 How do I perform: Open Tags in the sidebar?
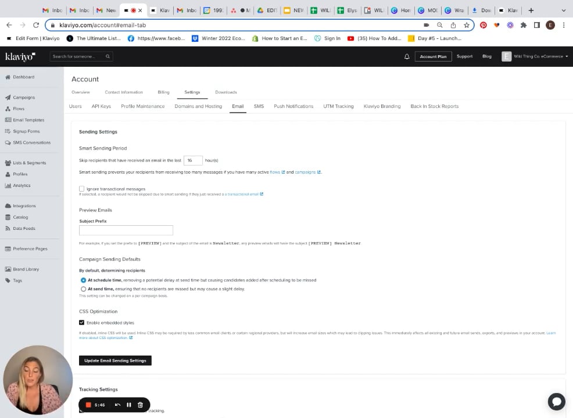click(13, 281)
